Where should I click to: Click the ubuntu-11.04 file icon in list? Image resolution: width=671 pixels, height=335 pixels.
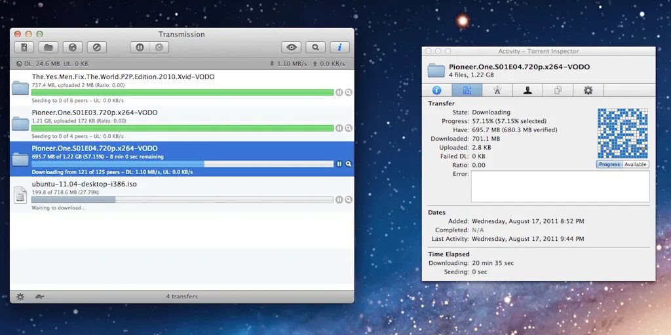tap(20, 194)
